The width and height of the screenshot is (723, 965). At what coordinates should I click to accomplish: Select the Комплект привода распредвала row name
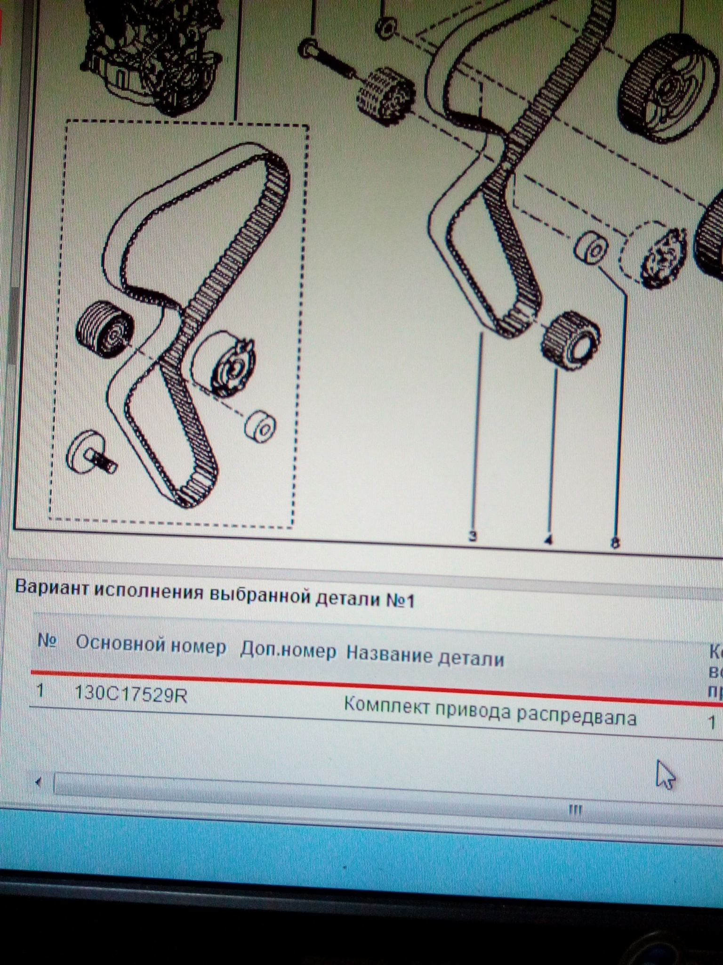pos(490,712)
